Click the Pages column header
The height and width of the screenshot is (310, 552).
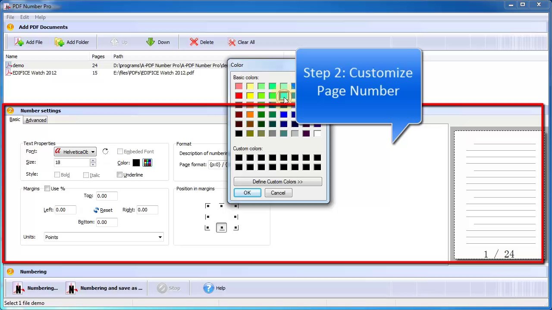[x=100, y=56]
